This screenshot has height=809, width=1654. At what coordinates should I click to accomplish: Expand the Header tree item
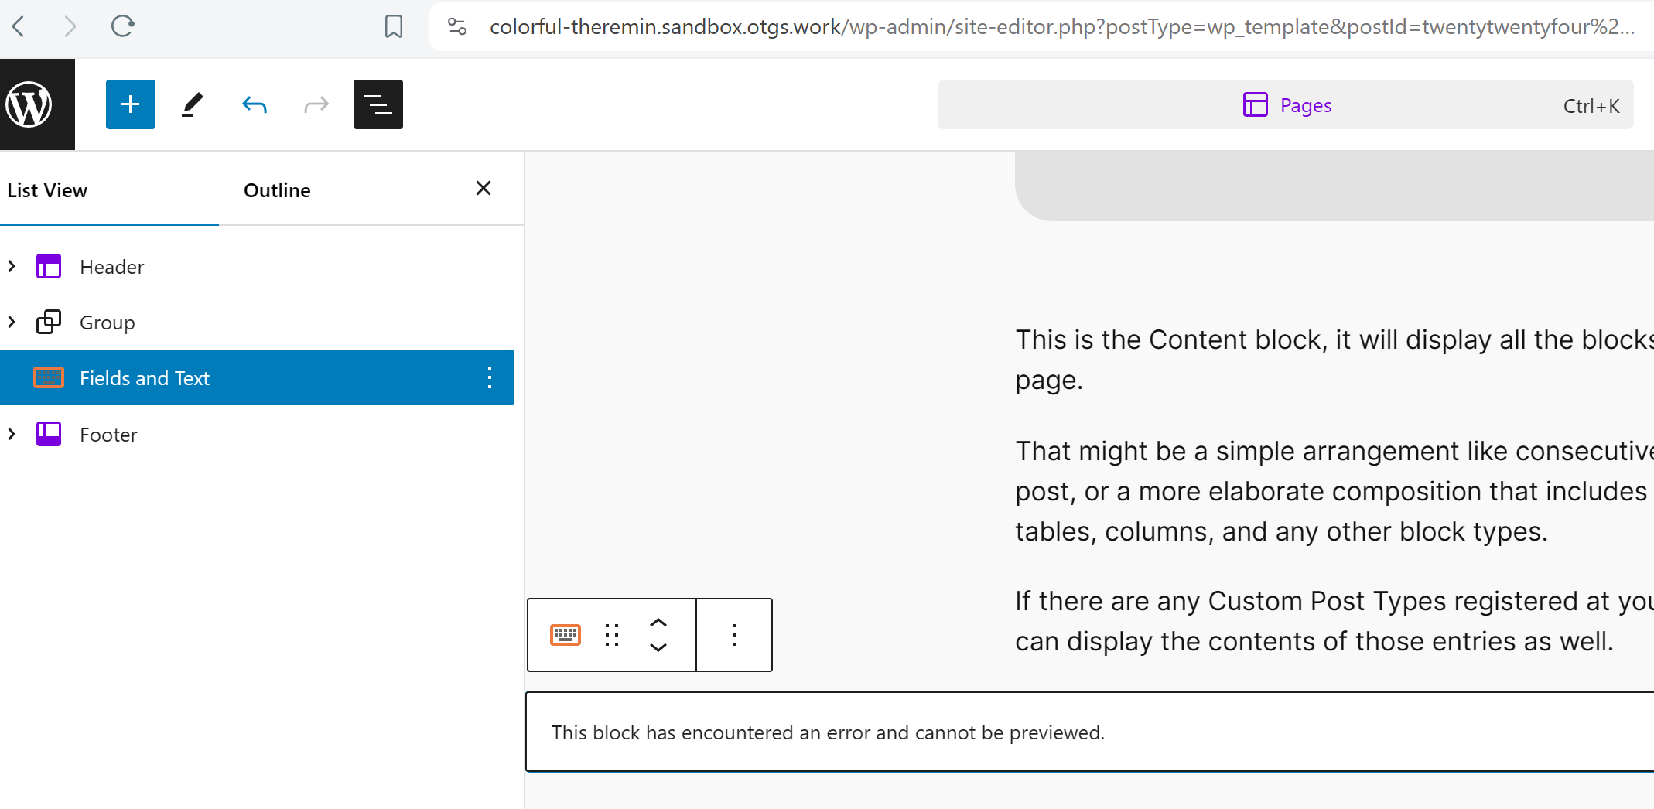pos(12,267)
